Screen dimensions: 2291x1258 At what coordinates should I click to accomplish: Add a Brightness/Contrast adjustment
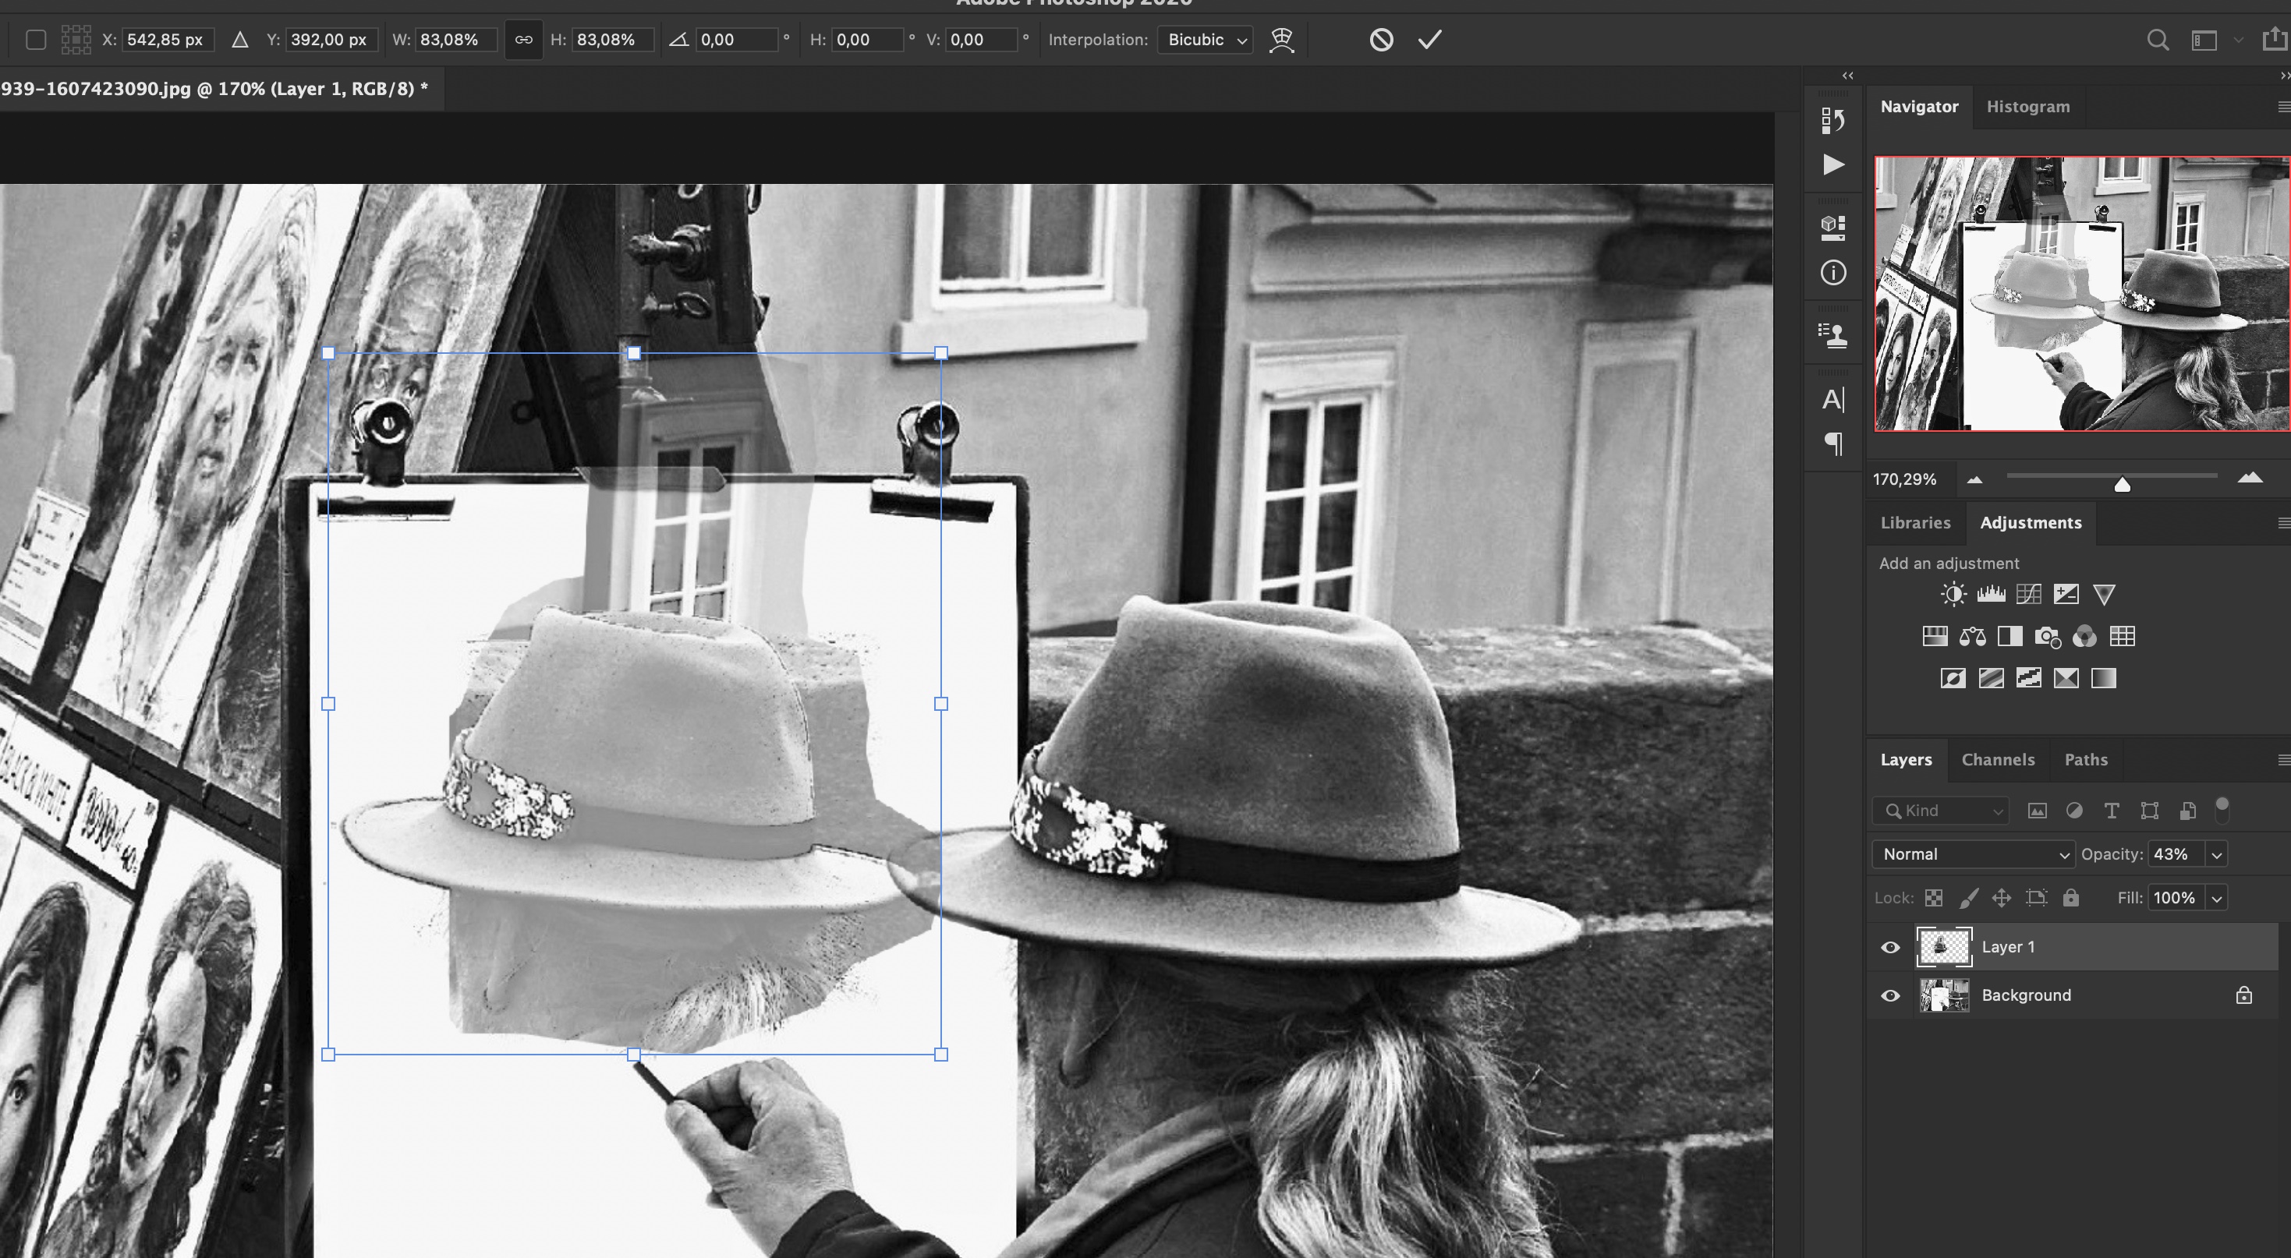click(x=1953, y=594)
